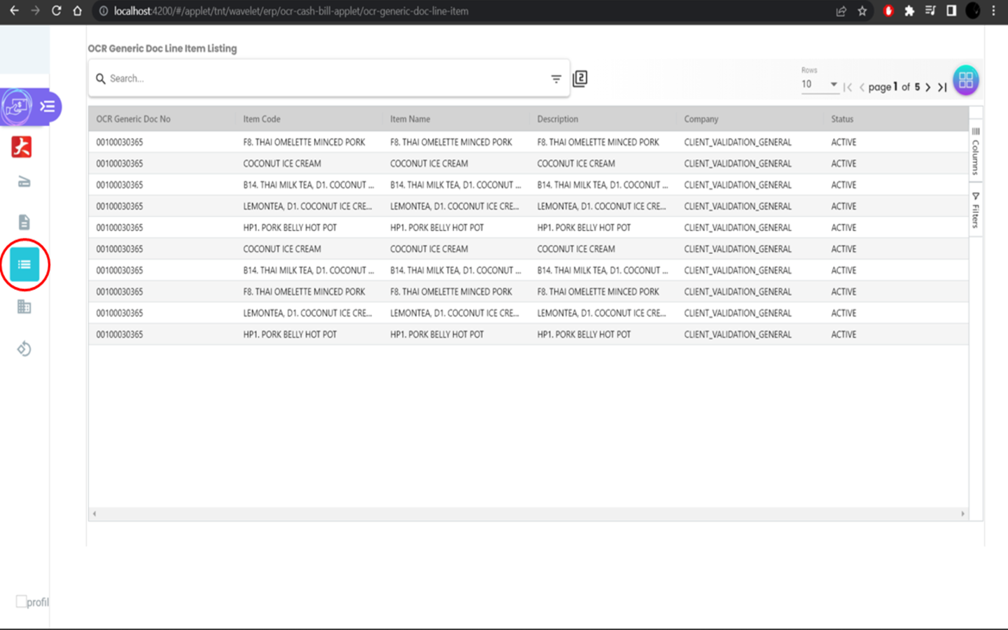
Task: Sort by the Description column header
Action: [558, 119]
